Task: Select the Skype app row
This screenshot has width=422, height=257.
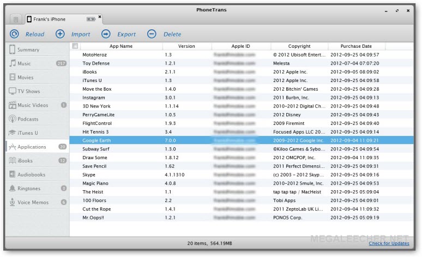Action: click(x=242, y=174)
